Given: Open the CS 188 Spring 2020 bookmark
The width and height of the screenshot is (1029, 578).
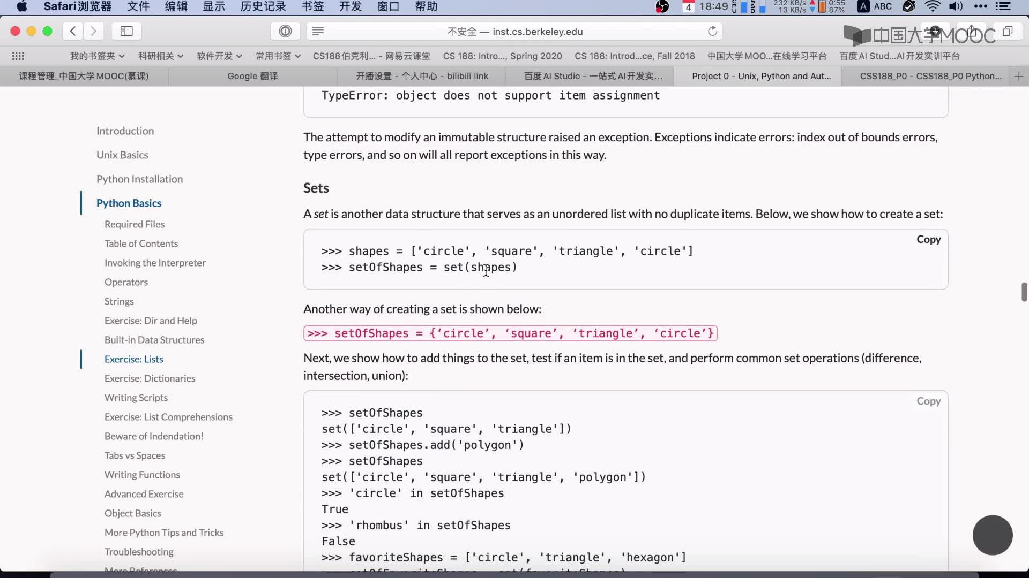Looking at the screenshot, I should pyautogui.click(x=502, y=56).
